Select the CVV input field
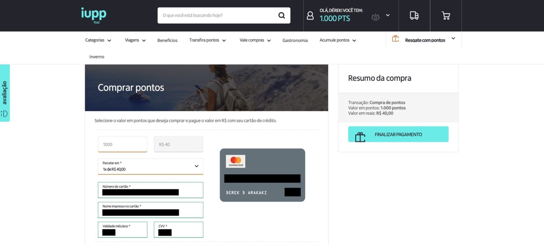This screenshot has height=245, width=544. pyautogui.click(x=178, y=230)
